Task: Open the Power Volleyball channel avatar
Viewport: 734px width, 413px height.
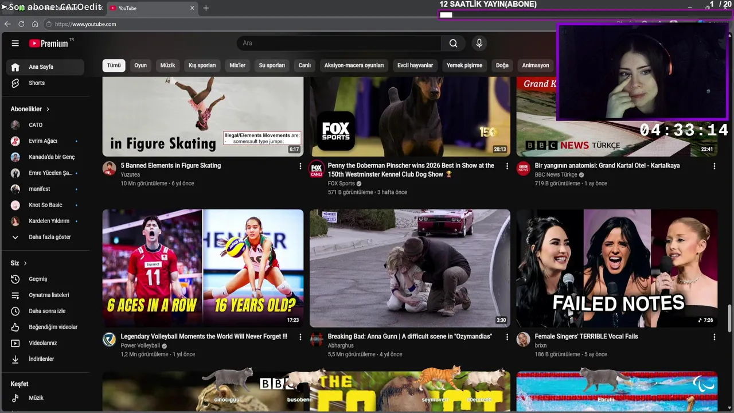Action: pos(110,339)
